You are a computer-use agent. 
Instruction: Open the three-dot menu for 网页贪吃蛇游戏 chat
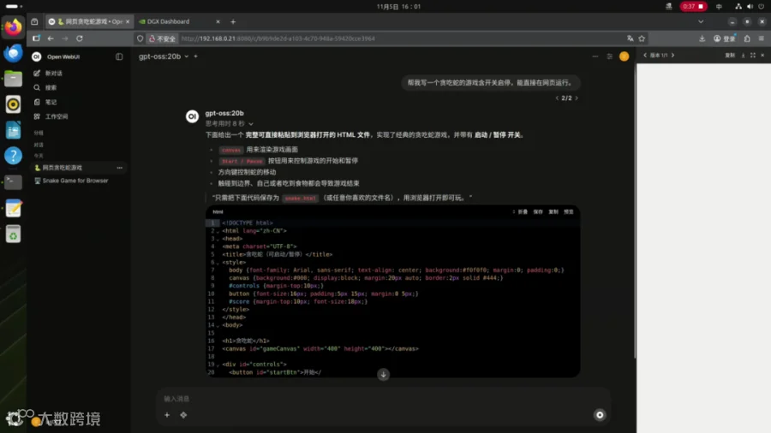coord(119,168)
